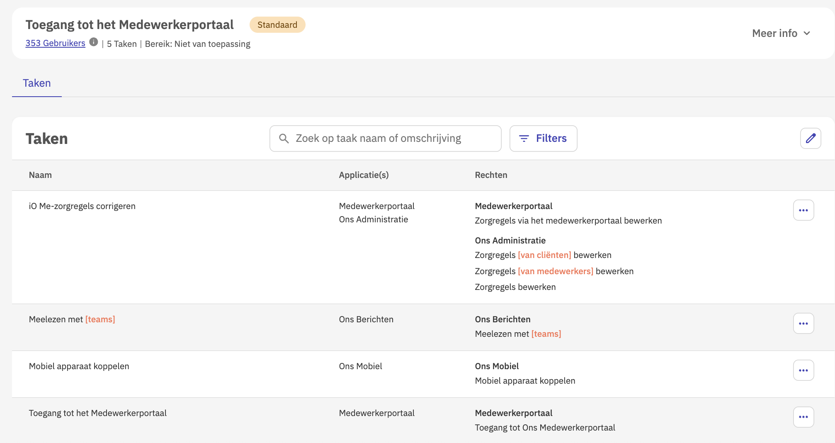Click the chevron next to Meer info
Viewport: 835px width, 443px height.
click(x=807, y=33)
